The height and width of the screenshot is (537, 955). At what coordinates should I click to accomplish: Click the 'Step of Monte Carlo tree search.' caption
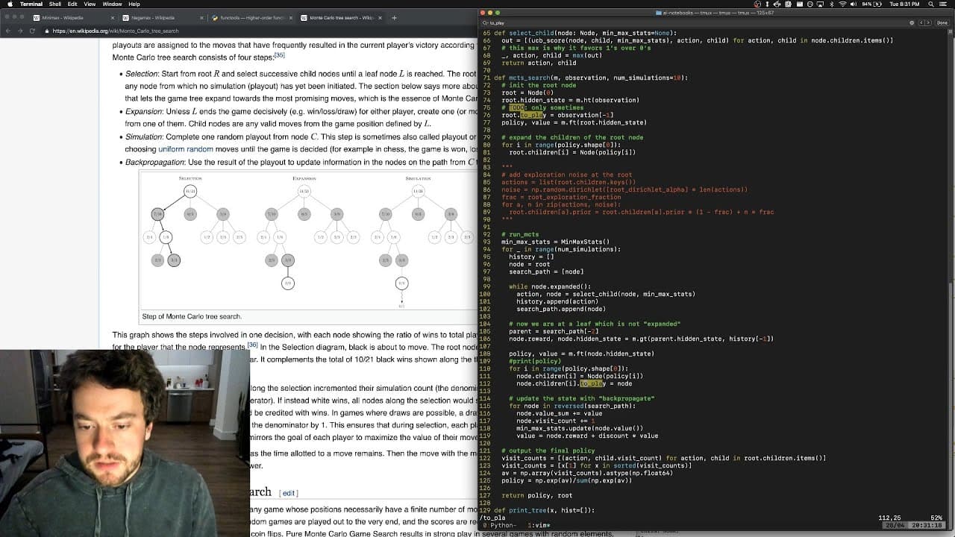(x=192, y=316)
